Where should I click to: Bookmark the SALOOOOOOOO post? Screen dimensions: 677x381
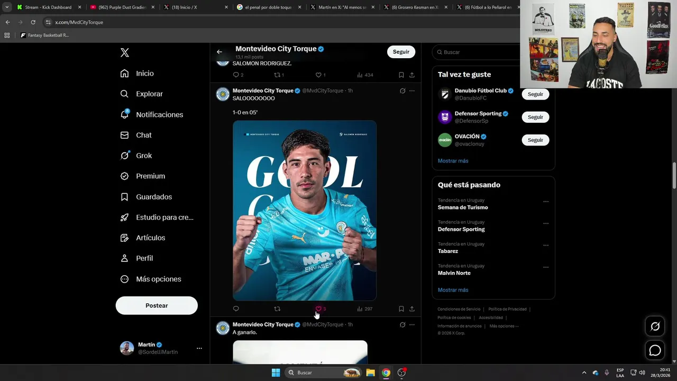401,309
